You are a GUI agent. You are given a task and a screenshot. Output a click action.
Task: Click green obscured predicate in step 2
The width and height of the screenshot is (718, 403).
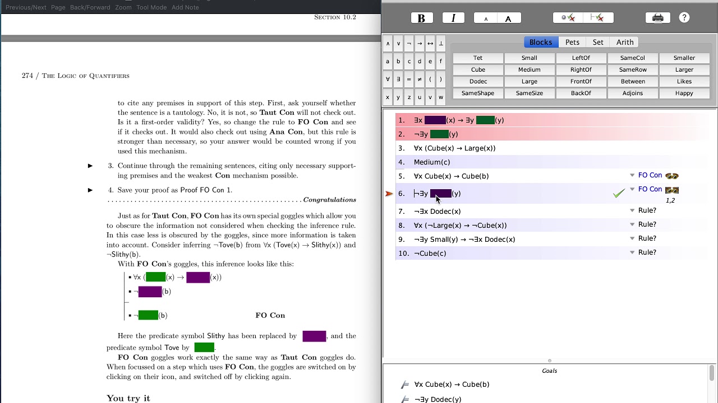tap(439, 134)
